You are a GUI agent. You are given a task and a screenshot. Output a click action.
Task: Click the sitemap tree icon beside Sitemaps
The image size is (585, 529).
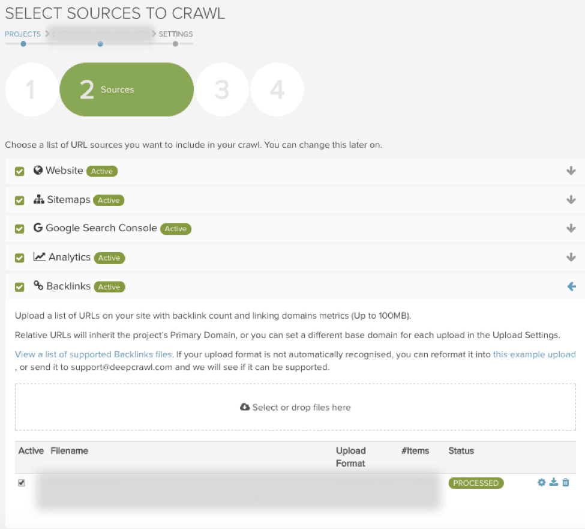click(x=39, y=199)
